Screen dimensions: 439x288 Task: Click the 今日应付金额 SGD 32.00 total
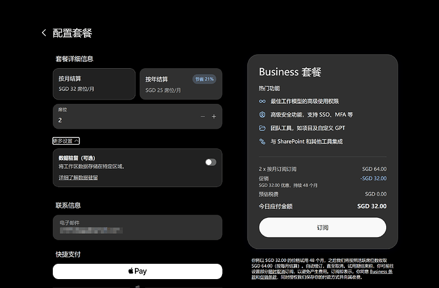coord(372,206)
